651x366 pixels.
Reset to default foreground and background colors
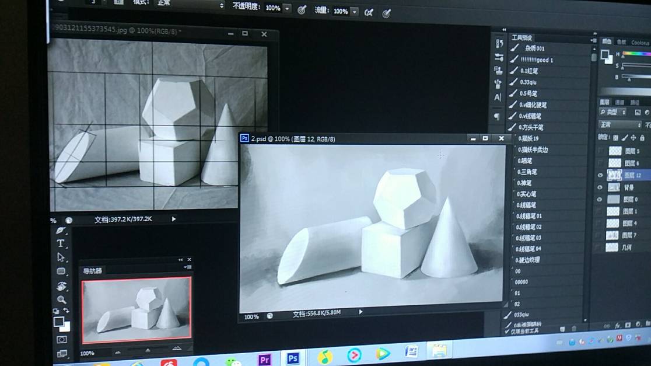[x=55, y=311]
